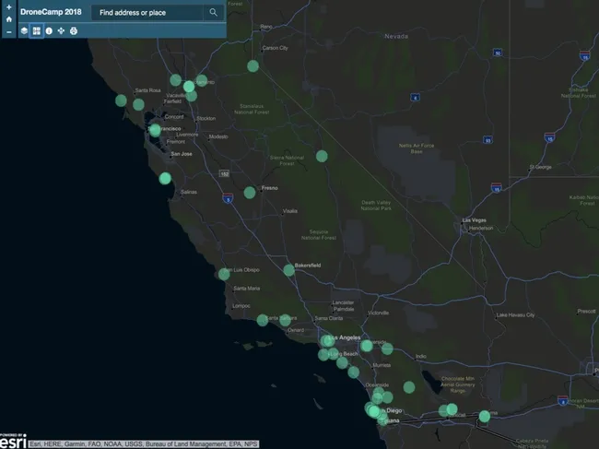Click the zoom in plus button

point(8,6)
